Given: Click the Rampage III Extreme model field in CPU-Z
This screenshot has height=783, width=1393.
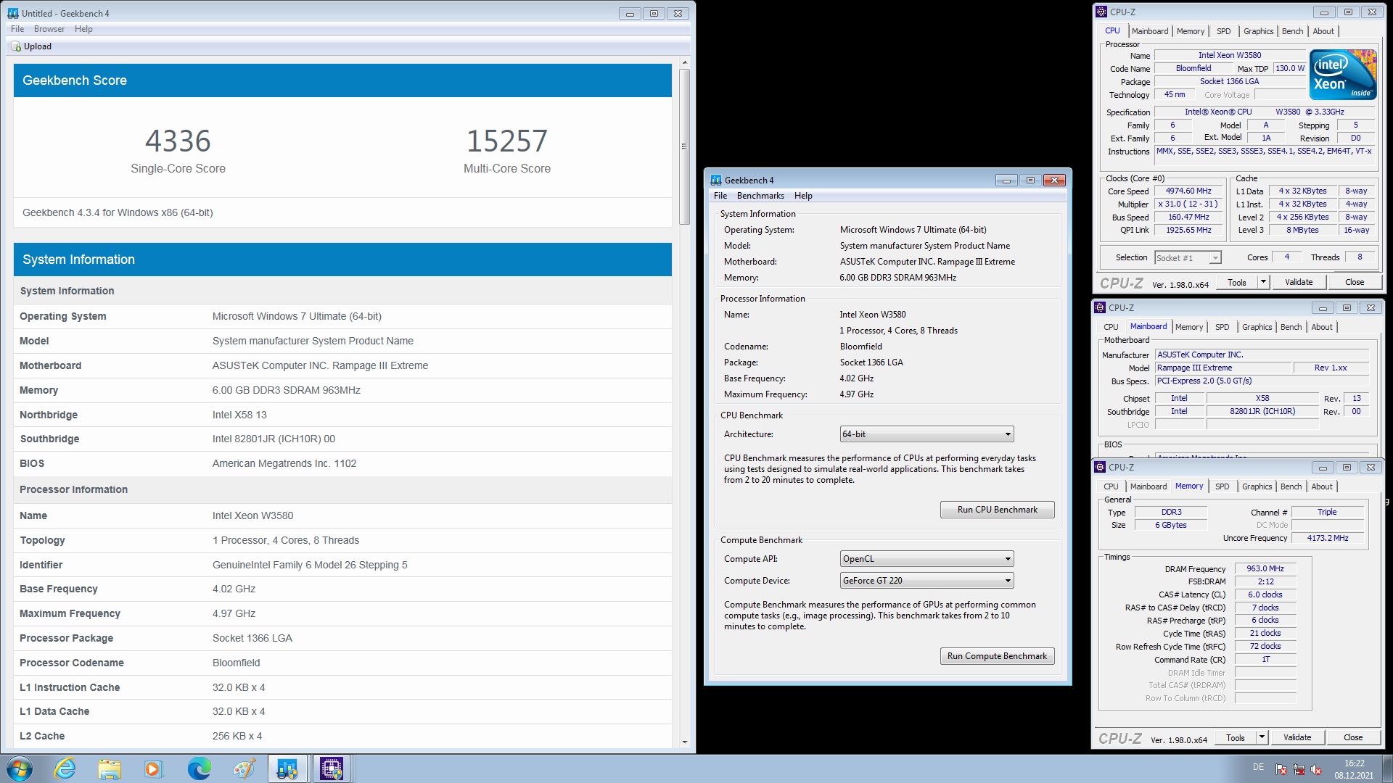Looking at the screenshot, I should (x=1223, y=368).
